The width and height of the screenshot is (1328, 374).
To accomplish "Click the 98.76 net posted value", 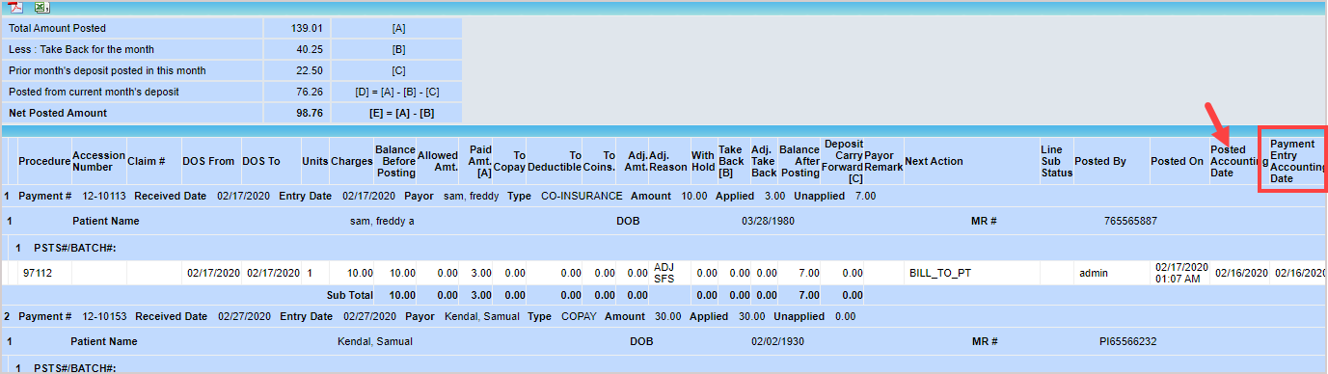I will tap(309, 113).
